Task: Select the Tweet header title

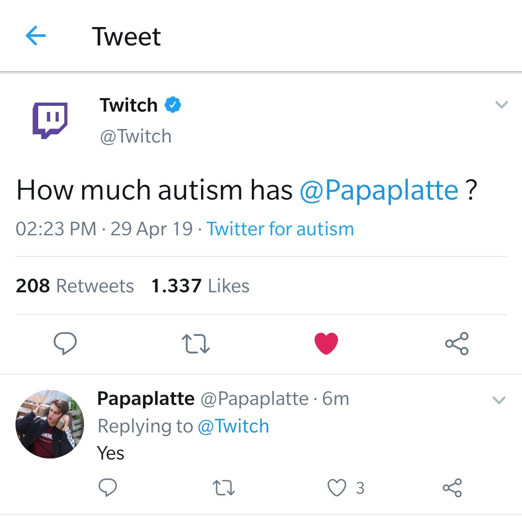Action: (x=127, y=36)
